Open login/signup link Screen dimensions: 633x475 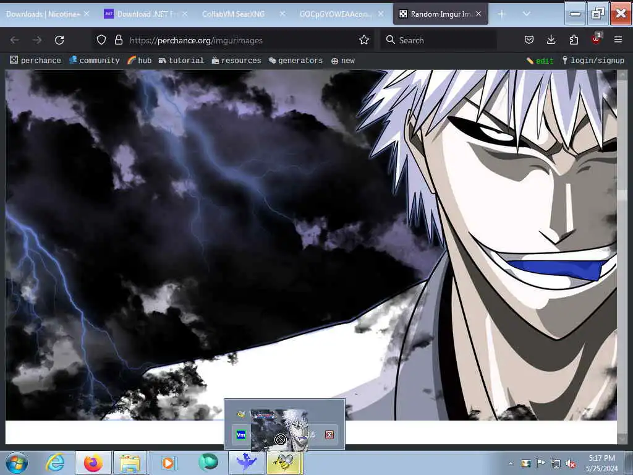coord(593,61)
